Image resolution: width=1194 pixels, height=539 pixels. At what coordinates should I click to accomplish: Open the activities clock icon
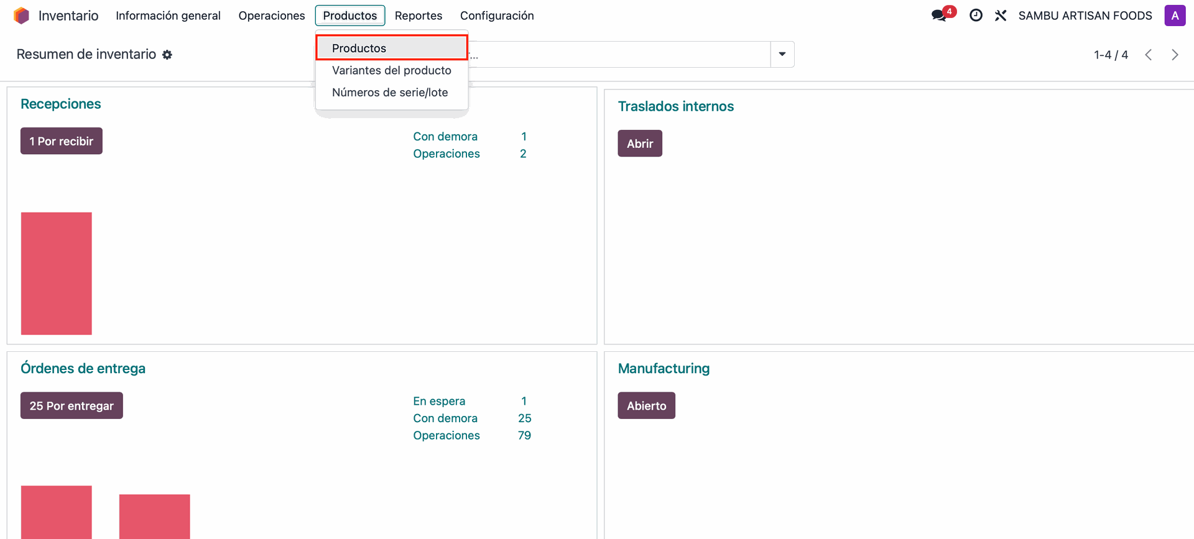(976, 16)
